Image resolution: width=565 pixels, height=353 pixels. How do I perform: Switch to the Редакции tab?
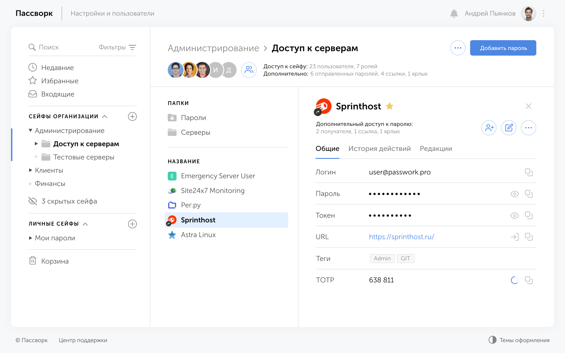point(436,149)
